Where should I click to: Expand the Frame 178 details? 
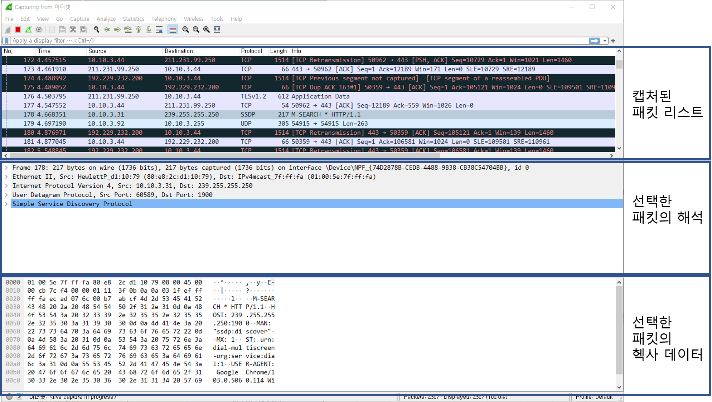pyautogui.click(x=6, y=168)
